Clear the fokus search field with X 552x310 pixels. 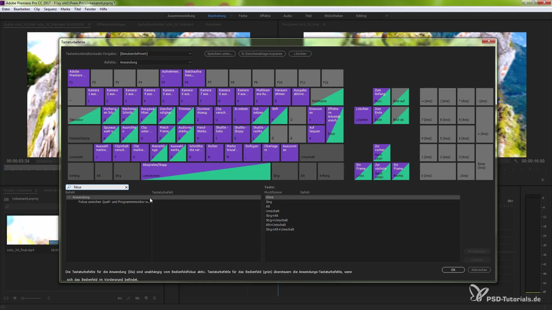pyautogui.click(x=126, y=187)
